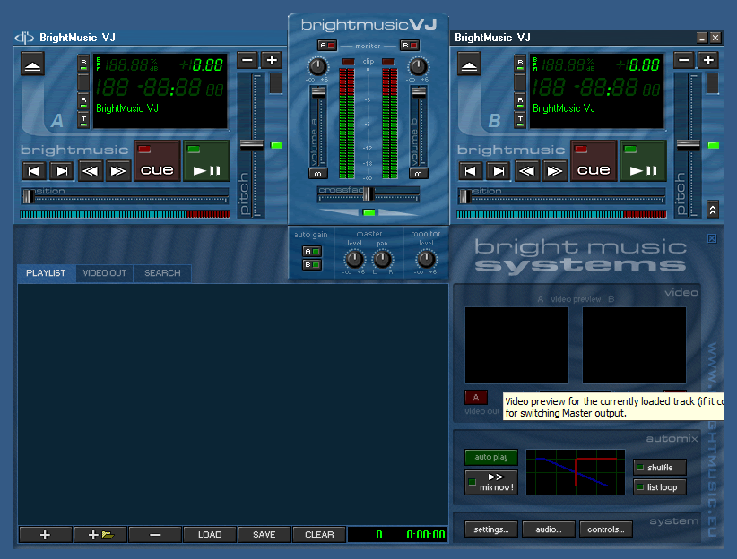Click the SAVE playlist button
Viewport: 737px width, 559px height.
pos(264,535)
